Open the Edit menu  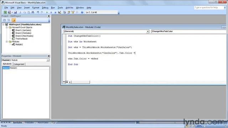(12, 7)
